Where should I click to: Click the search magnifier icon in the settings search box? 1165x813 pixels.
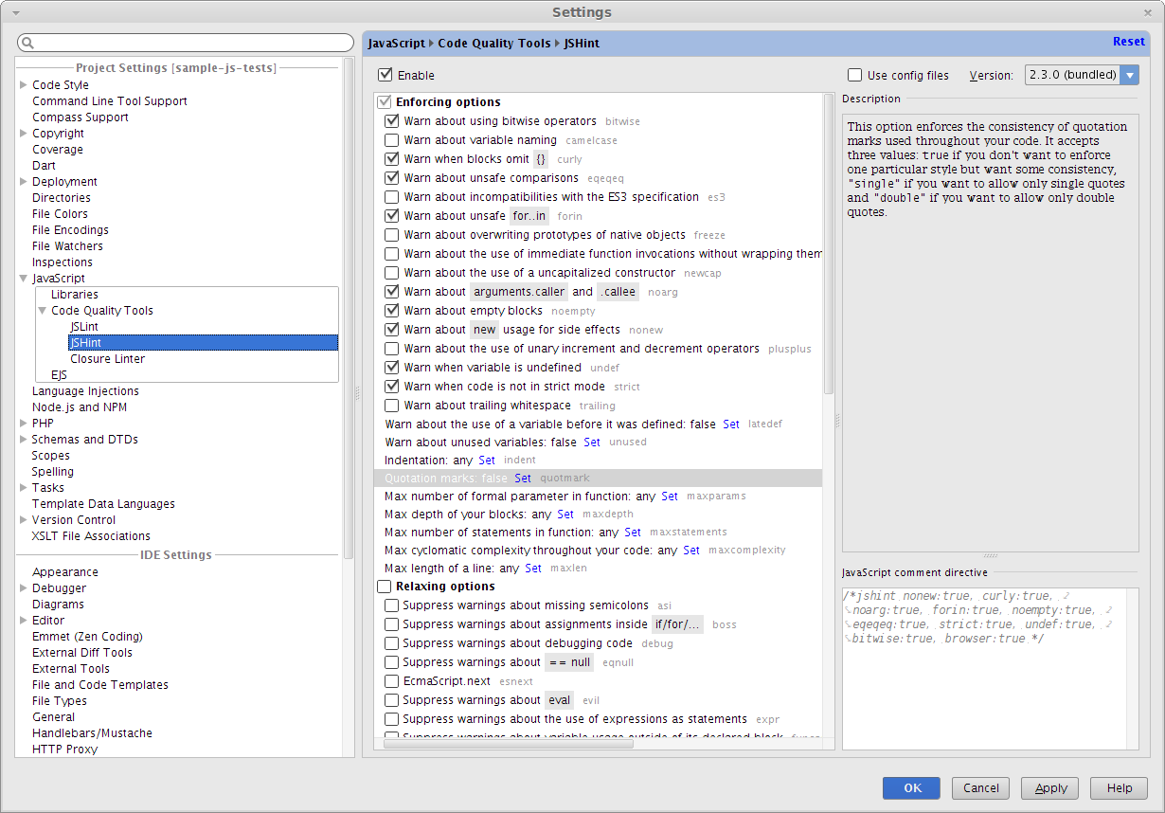[x=27, y=44]
